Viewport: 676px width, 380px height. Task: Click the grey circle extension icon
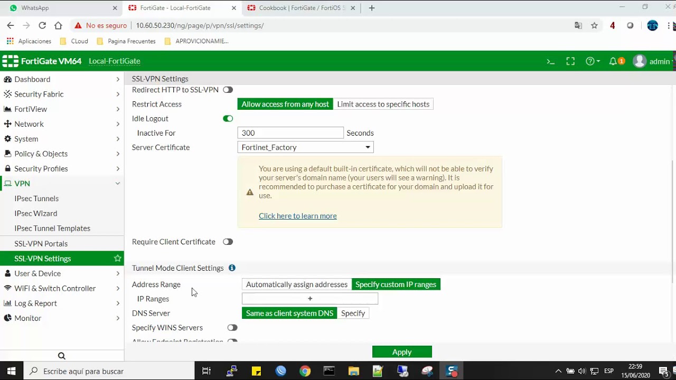point(630,25)
